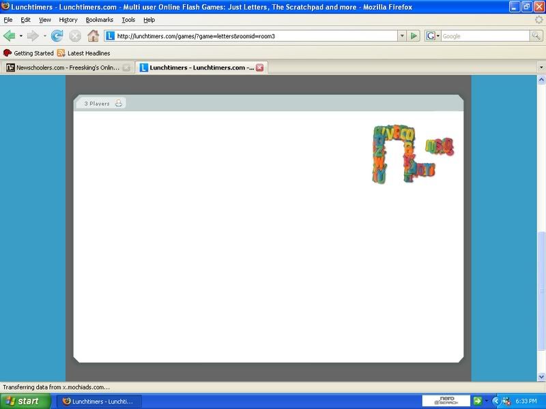546x409 pixels.
Task: Click the vertical scrollbar thumb on the page
Action: point(542,301)
